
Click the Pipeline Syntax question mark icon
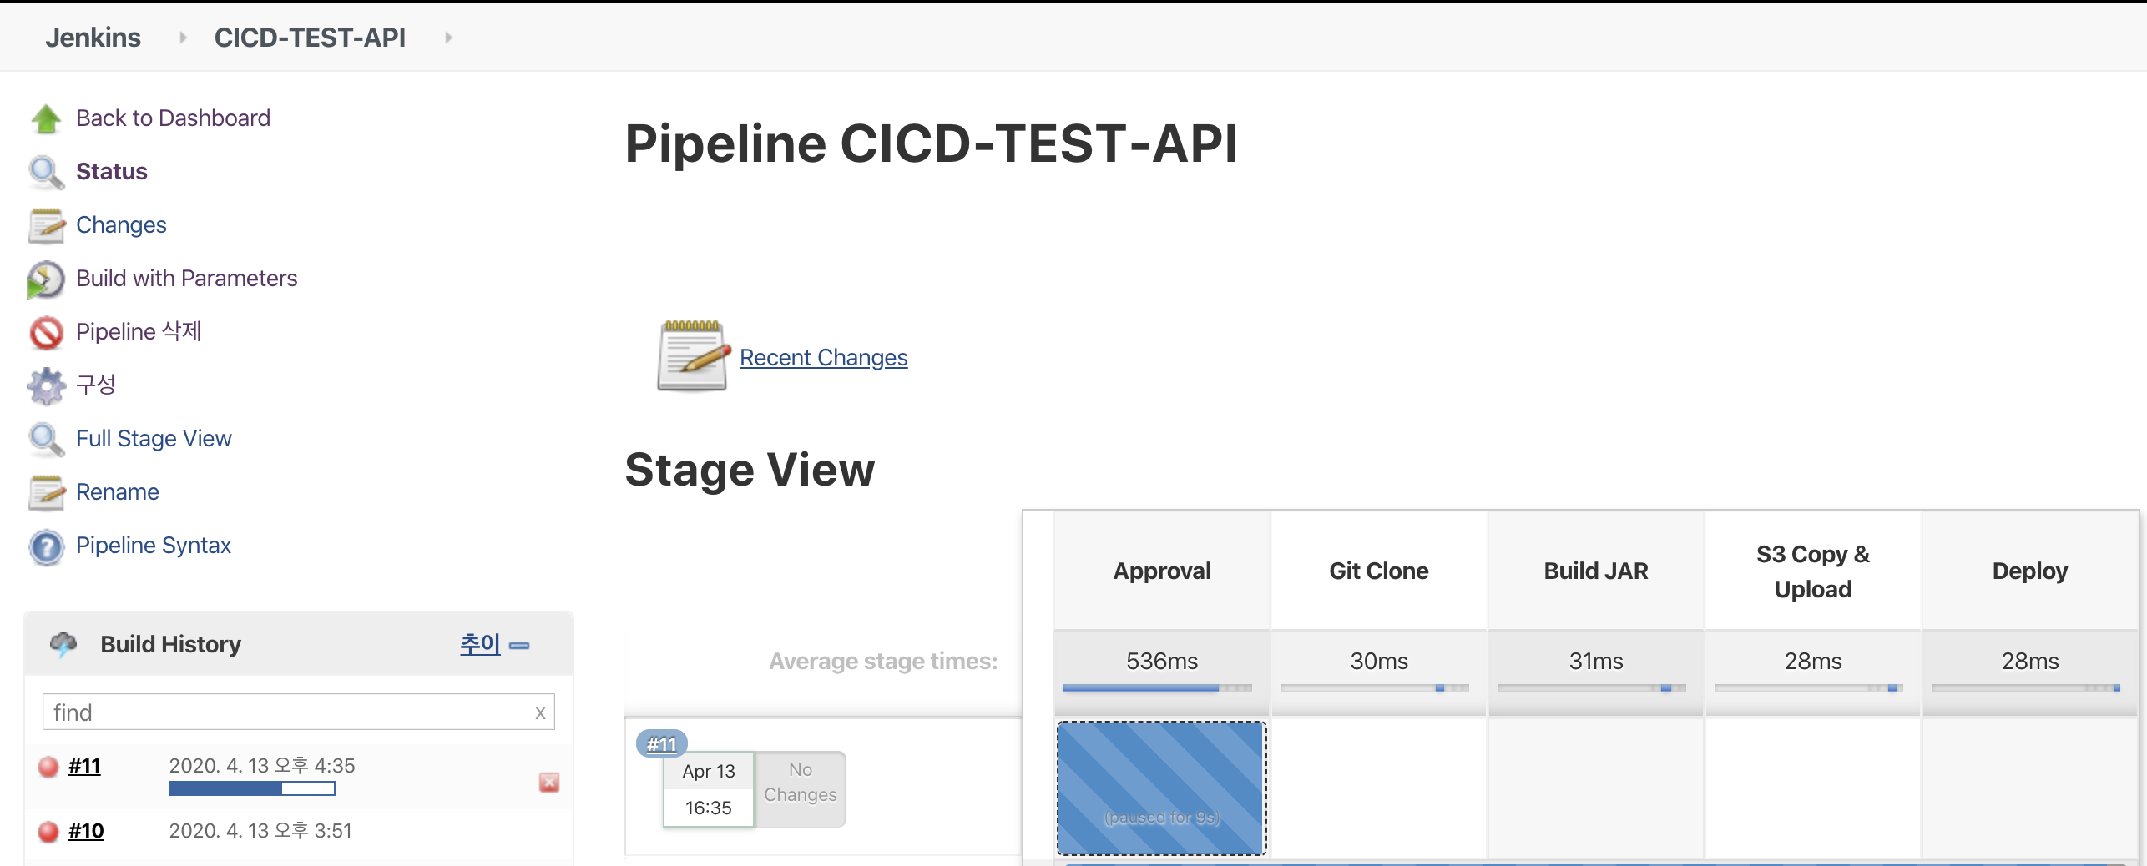(46, 546)
